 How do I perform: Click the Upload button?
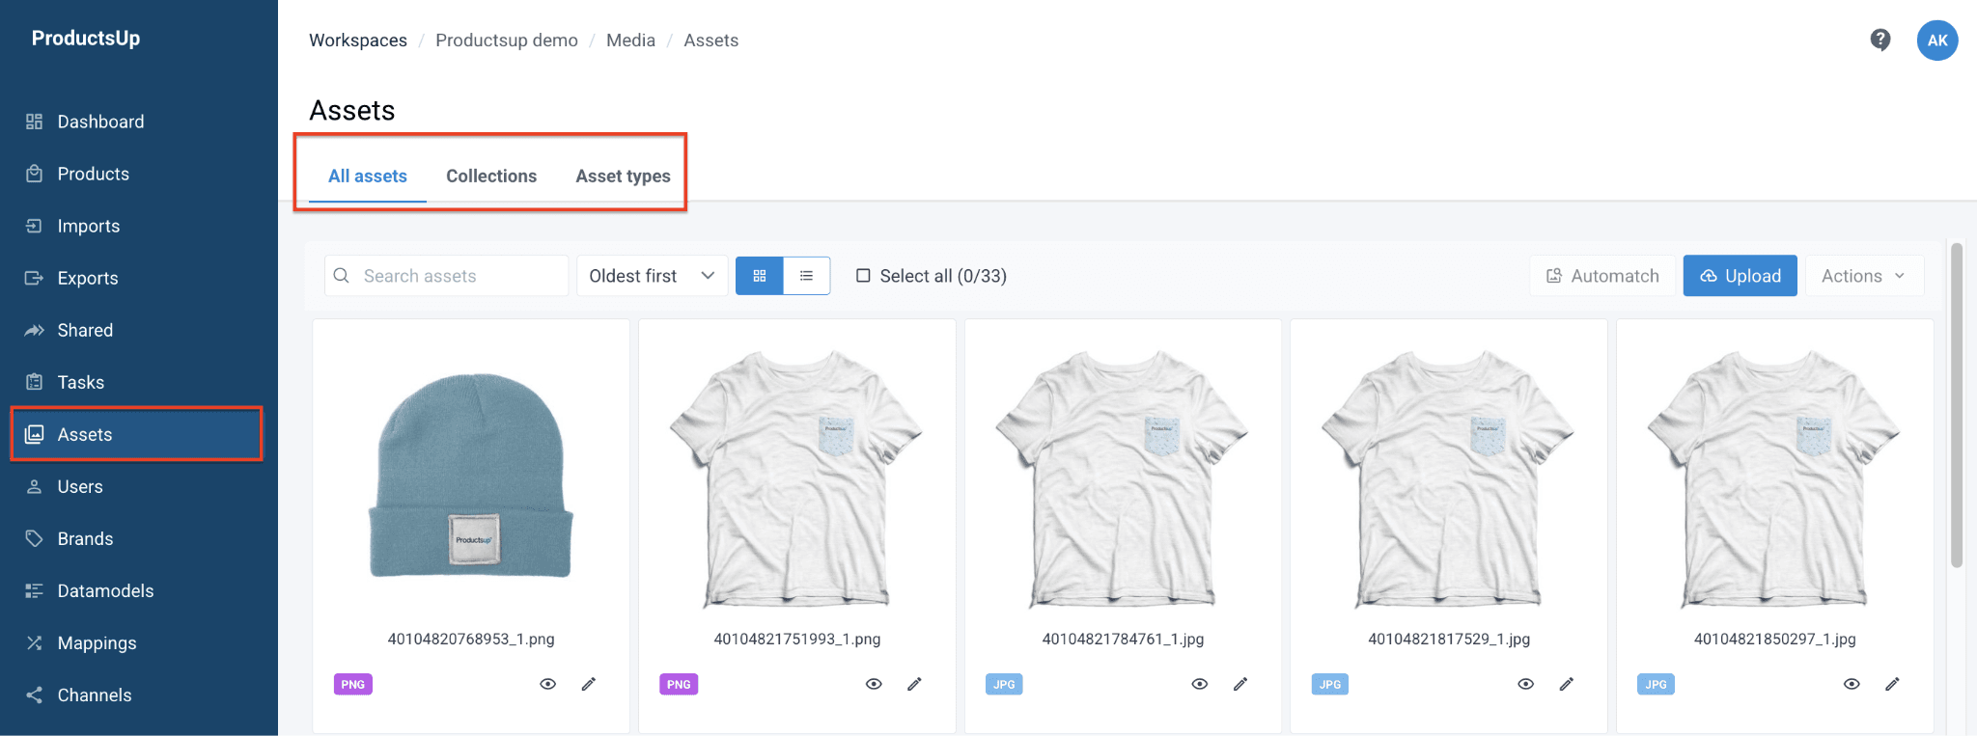tap(1740, 276)
